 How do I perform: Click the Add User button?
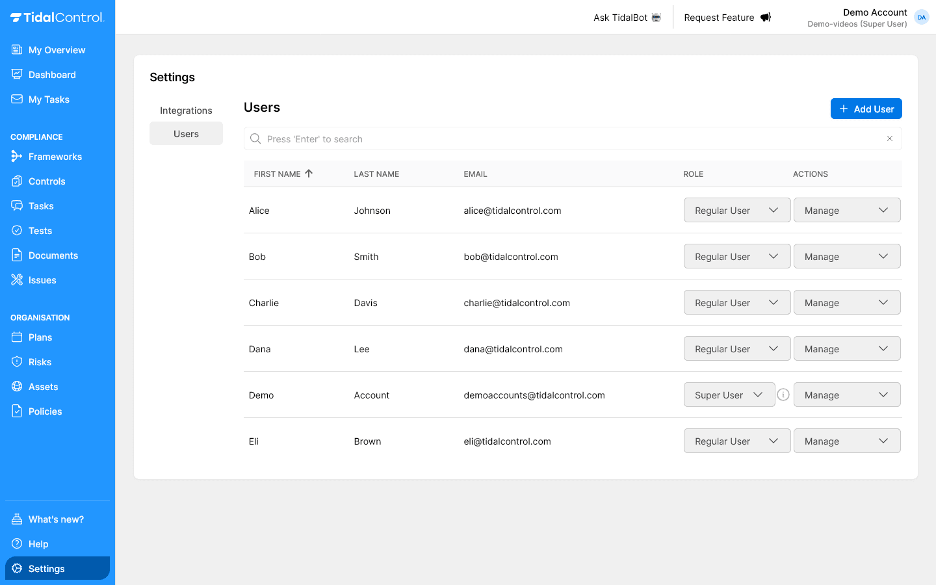(866, 109)
